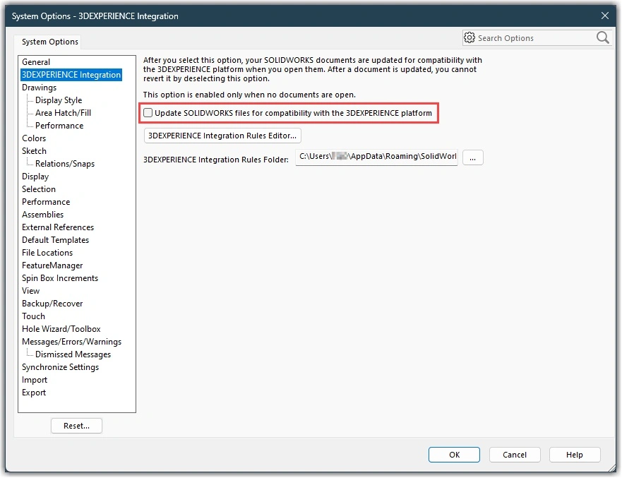This screenshot has height=478, width=622.
Task: Open External References options
Action: (x=58, y=227)
